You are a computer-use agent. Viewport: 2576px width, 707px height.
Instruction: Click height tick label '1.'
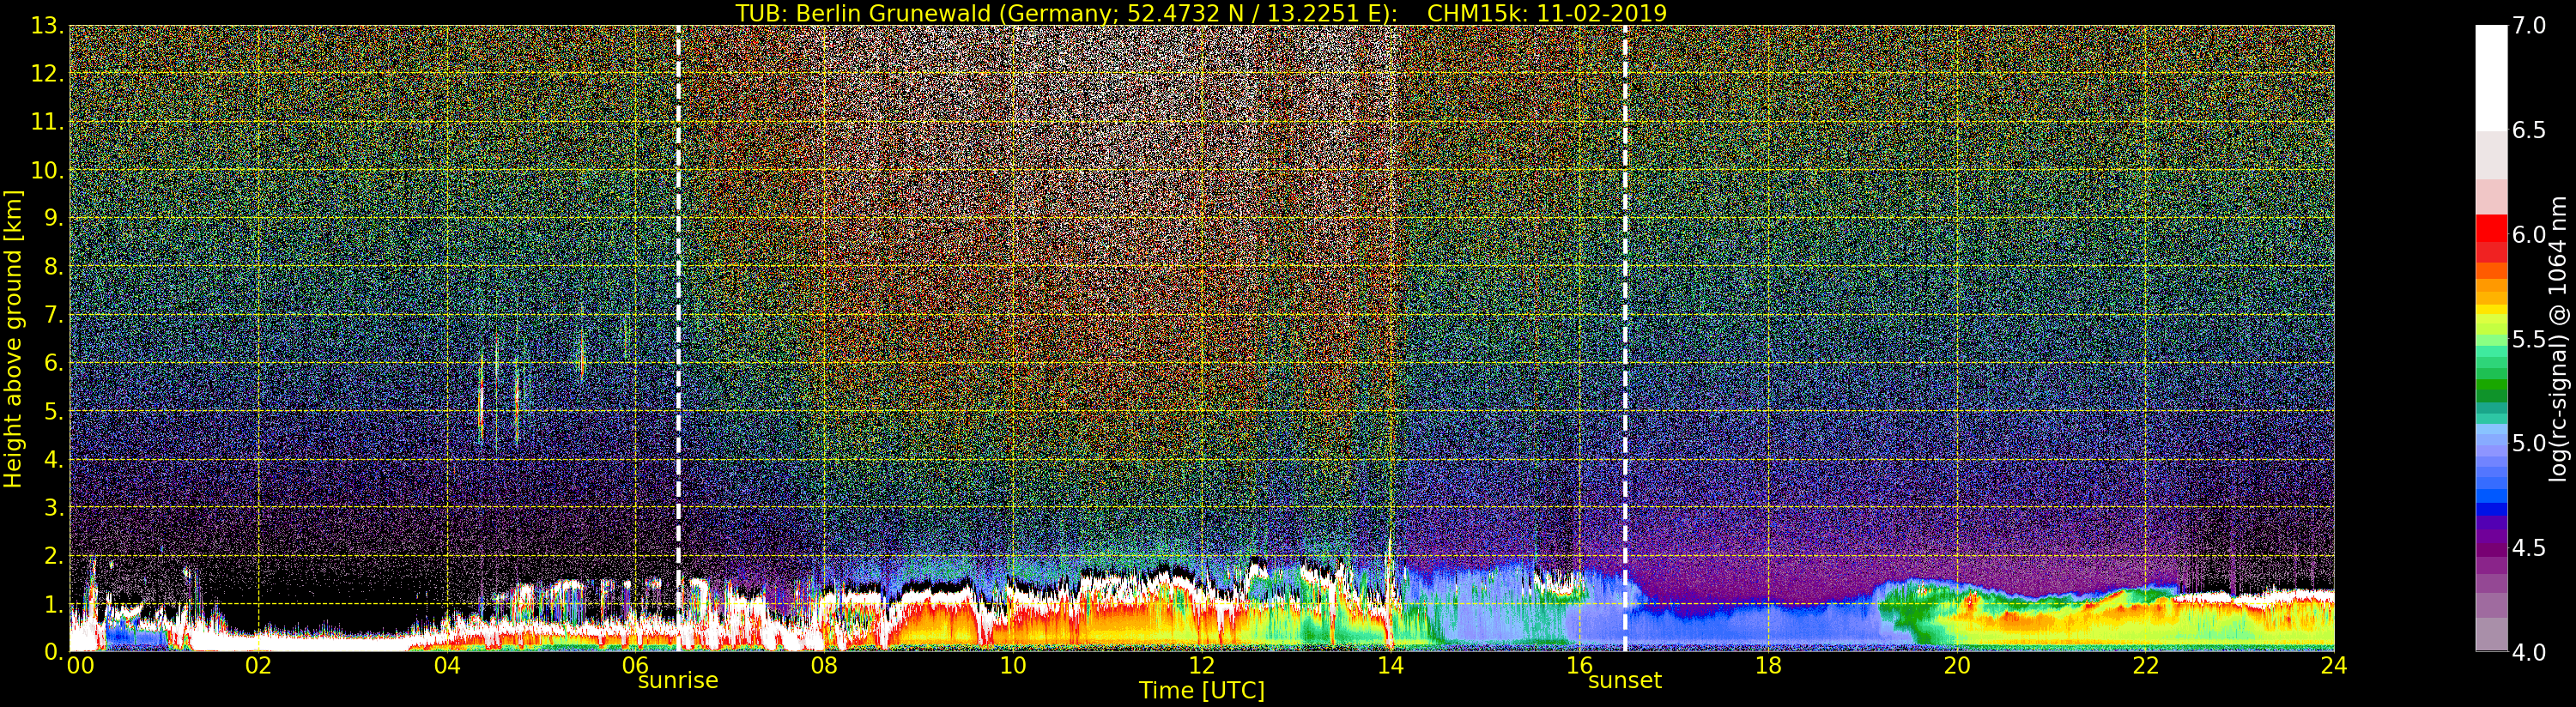(53, 604)
